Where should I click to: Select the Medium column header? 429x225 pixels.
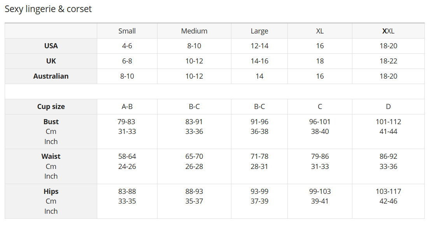coord(194,31)
